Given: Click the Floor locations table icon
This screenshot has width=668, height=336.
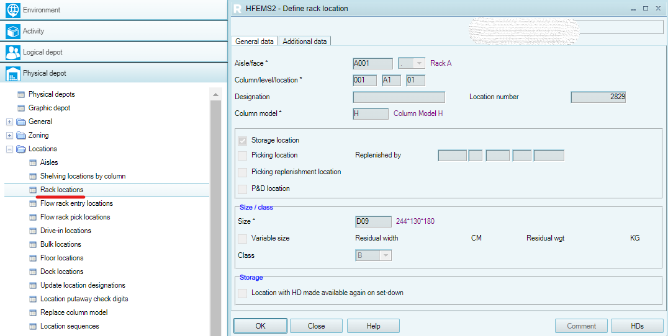Looking at the screenshot, I should pos(33,258).
